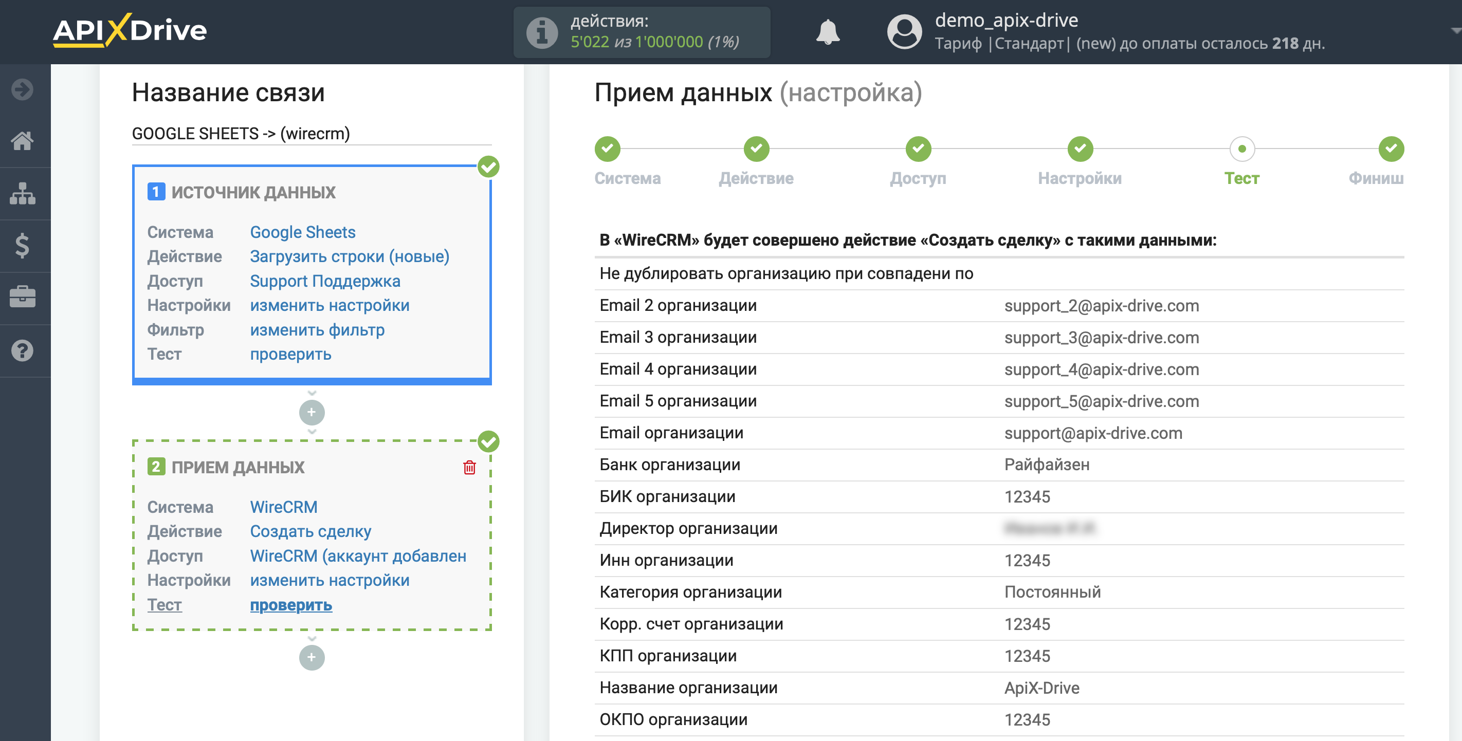This screenshot has height=741, width=1462.
Task: Add a step below the receiver block
Action: tap(312, 658)
